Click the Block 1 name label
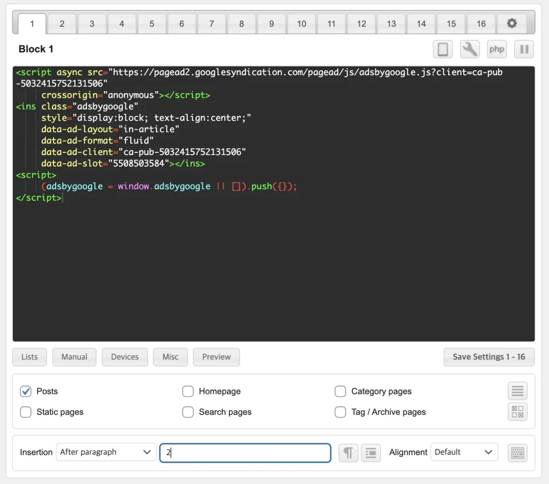The width and height of the screenshot is (549, 484). 36,49
